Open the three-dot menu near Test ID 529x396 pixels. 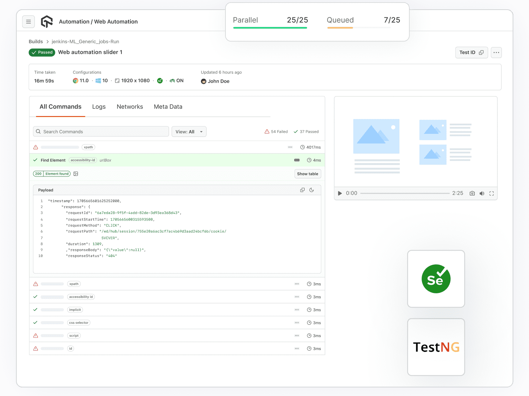496,52
